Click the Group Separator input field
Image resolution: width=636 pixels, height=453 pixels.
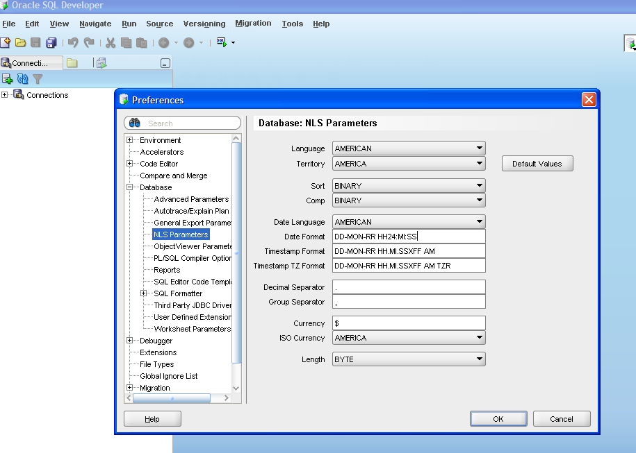[409, 302]
